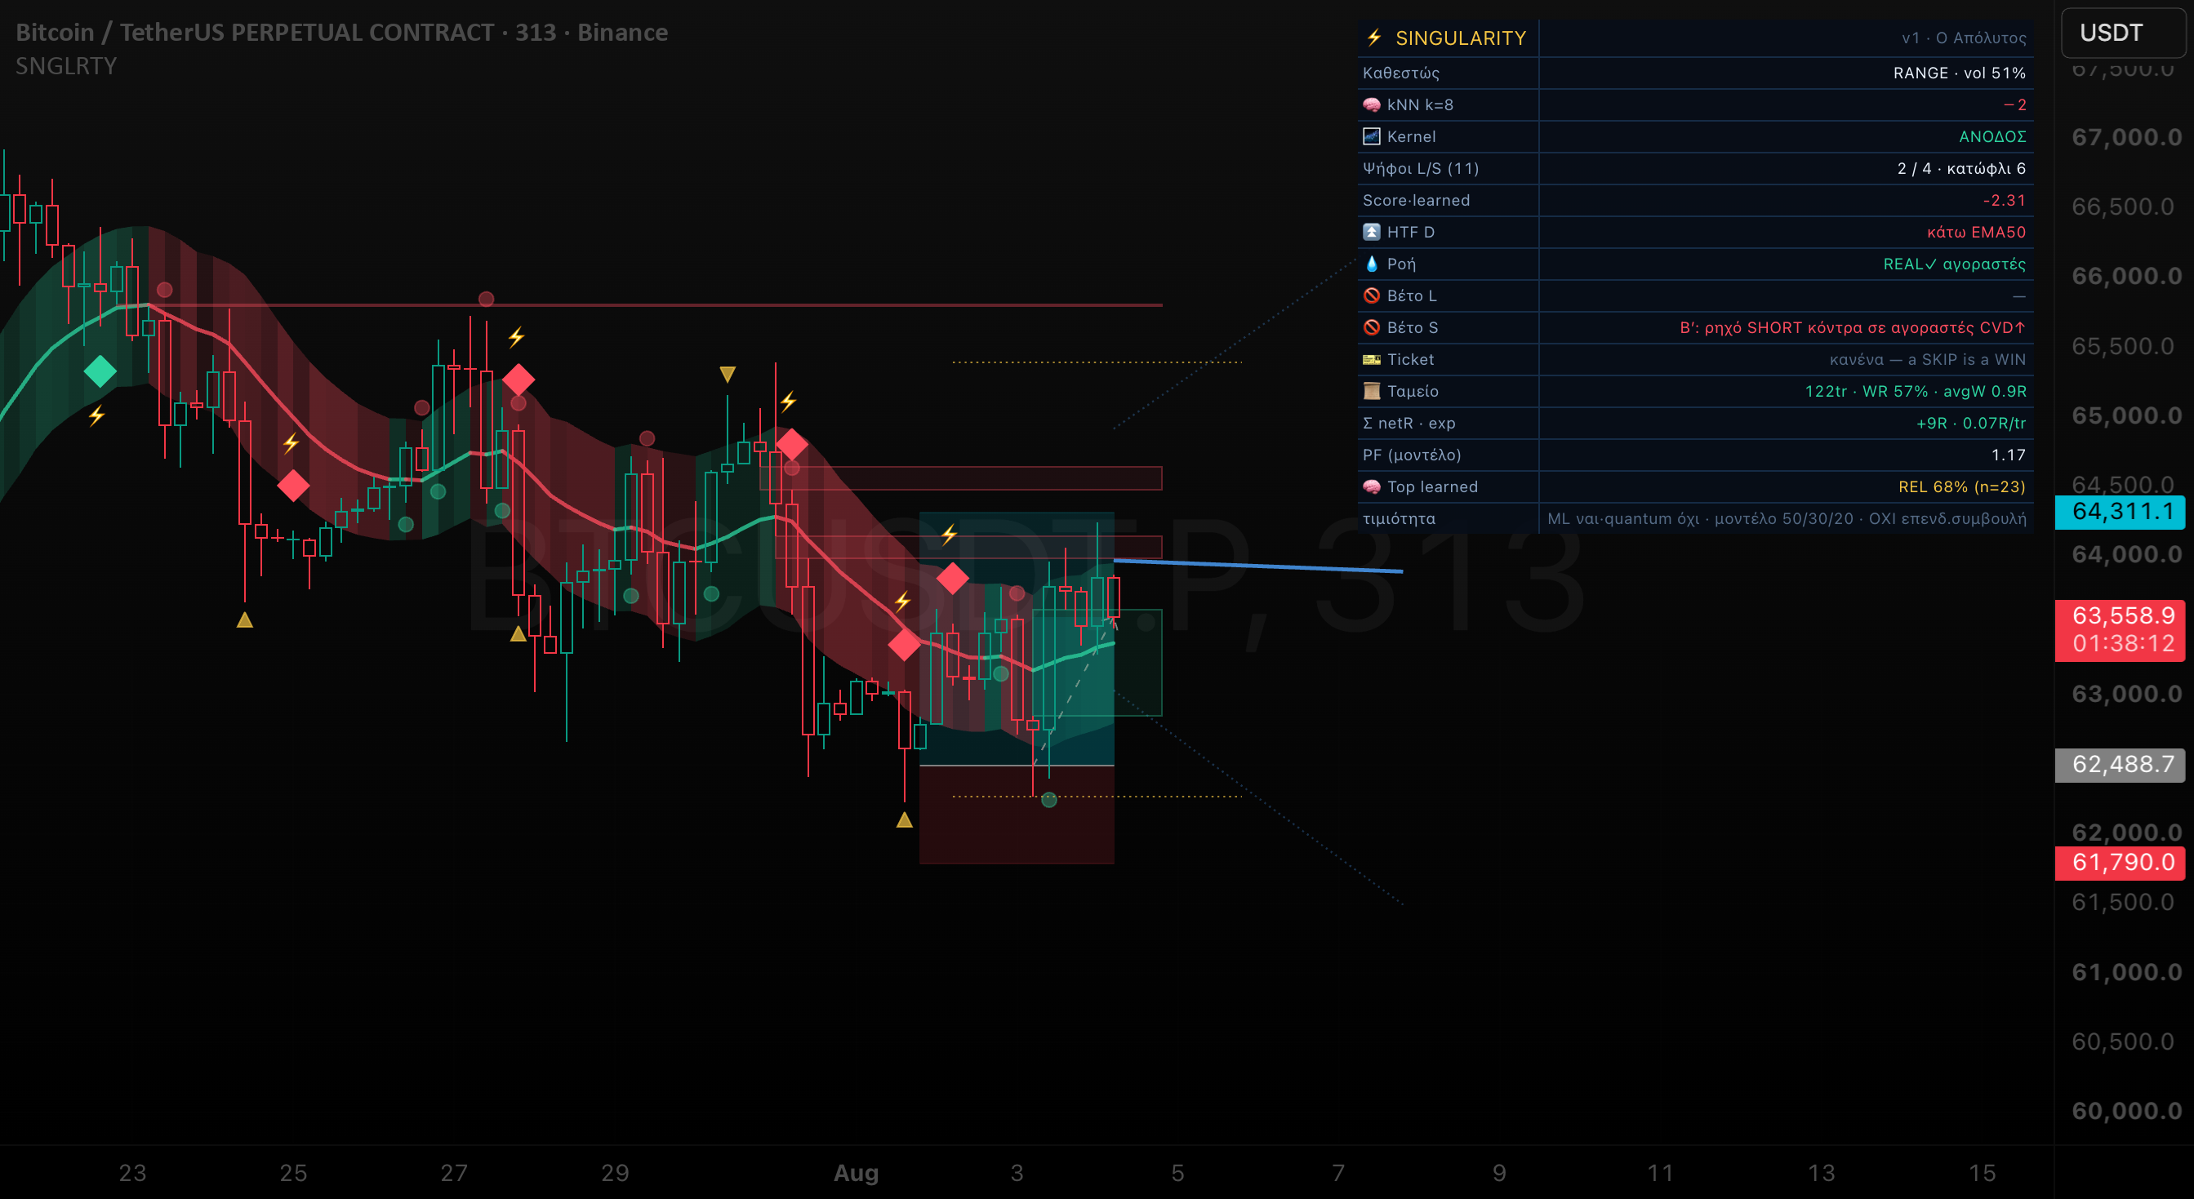Click the lightning bolt icon beside SINGULARITY title

[1374, 38]
